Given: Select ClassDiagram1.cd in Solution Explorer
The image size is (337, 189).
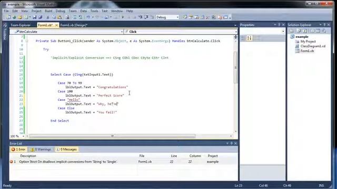Looking at the screenshot, I should pos(313,46).
